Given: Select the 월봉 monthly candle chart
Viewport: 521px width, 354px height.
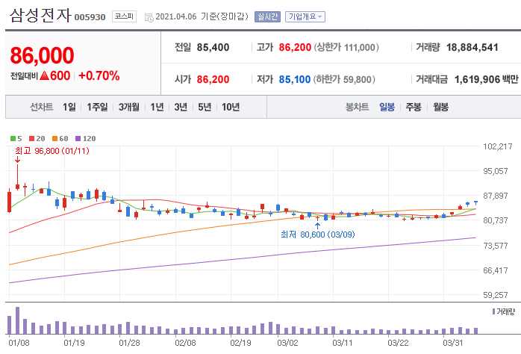Looking at the screenshot, I should [x=440, y=107].
